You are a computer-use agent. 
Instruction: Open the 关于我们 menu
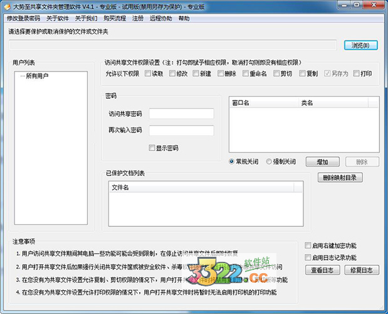click(x=86, y=18)
